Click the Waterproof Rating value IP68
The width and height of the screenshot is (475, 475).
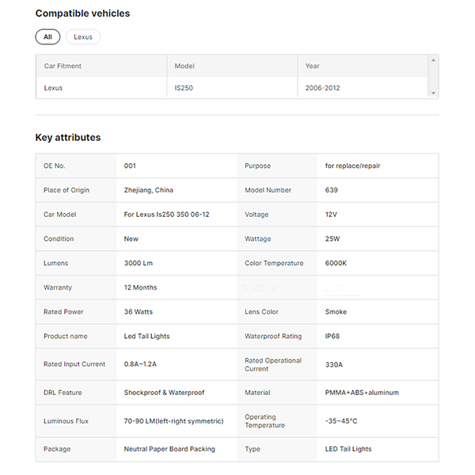[x=334, y=336]
